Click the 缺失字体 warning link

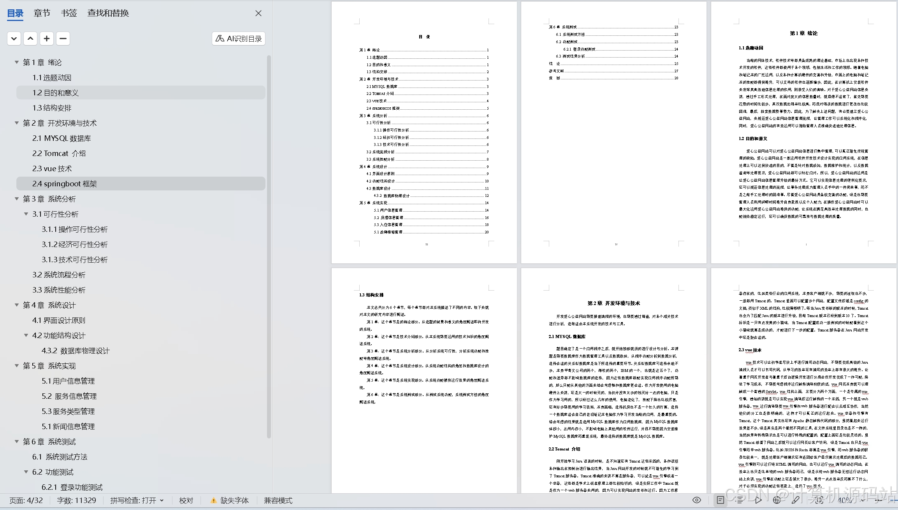tap(234, 501)
